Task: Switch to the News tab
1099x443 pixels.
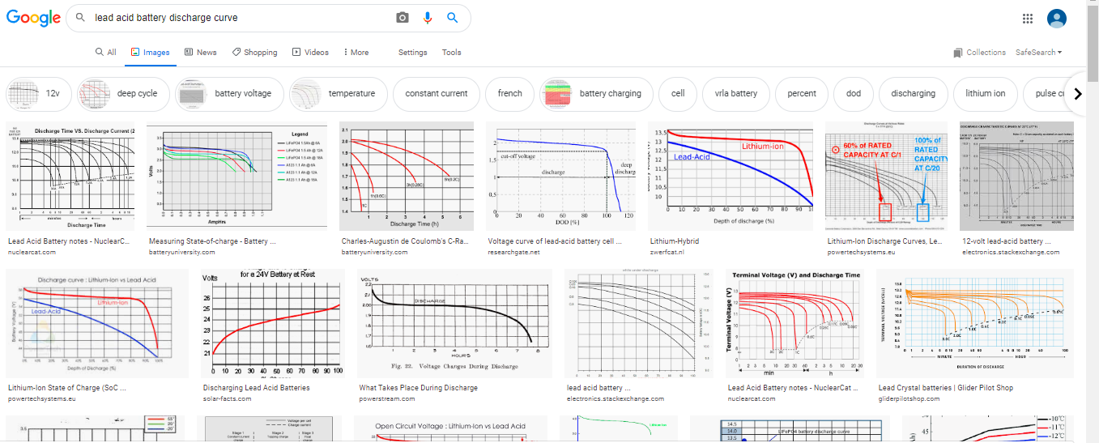Action: [201, 53]
